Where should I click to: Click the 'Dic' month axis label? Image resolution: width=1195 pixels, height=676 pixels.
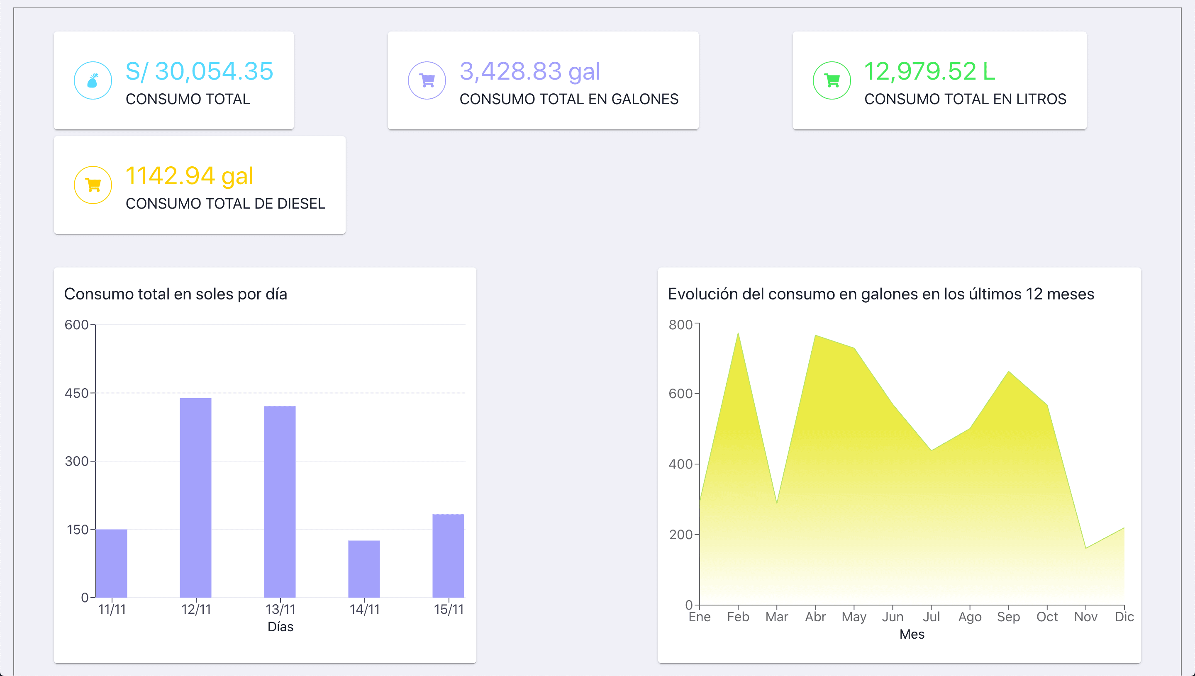point(1124,617)
